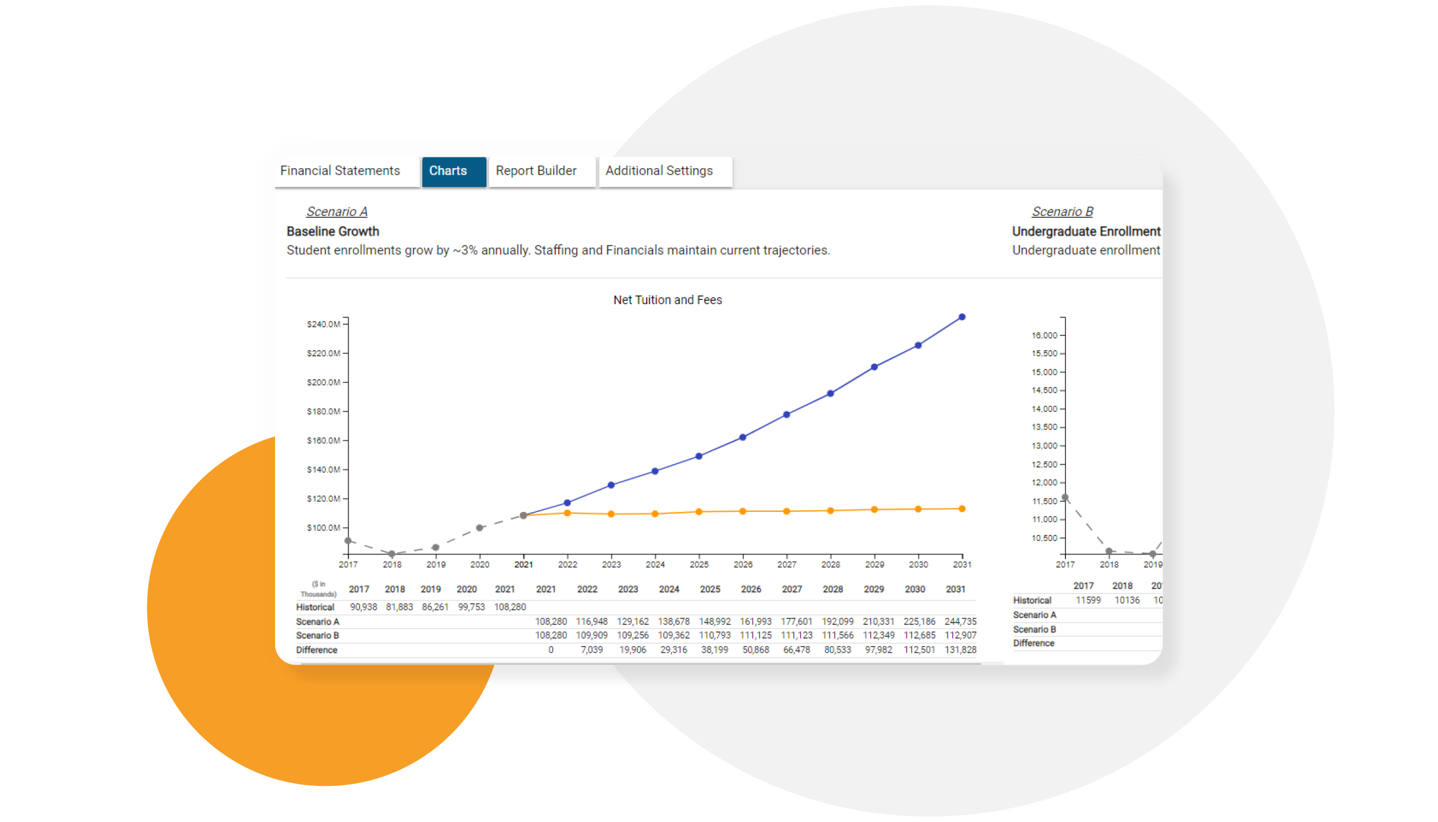Click the Difference label in enrollment table

pyautogui.click(x=1033, y=643)
